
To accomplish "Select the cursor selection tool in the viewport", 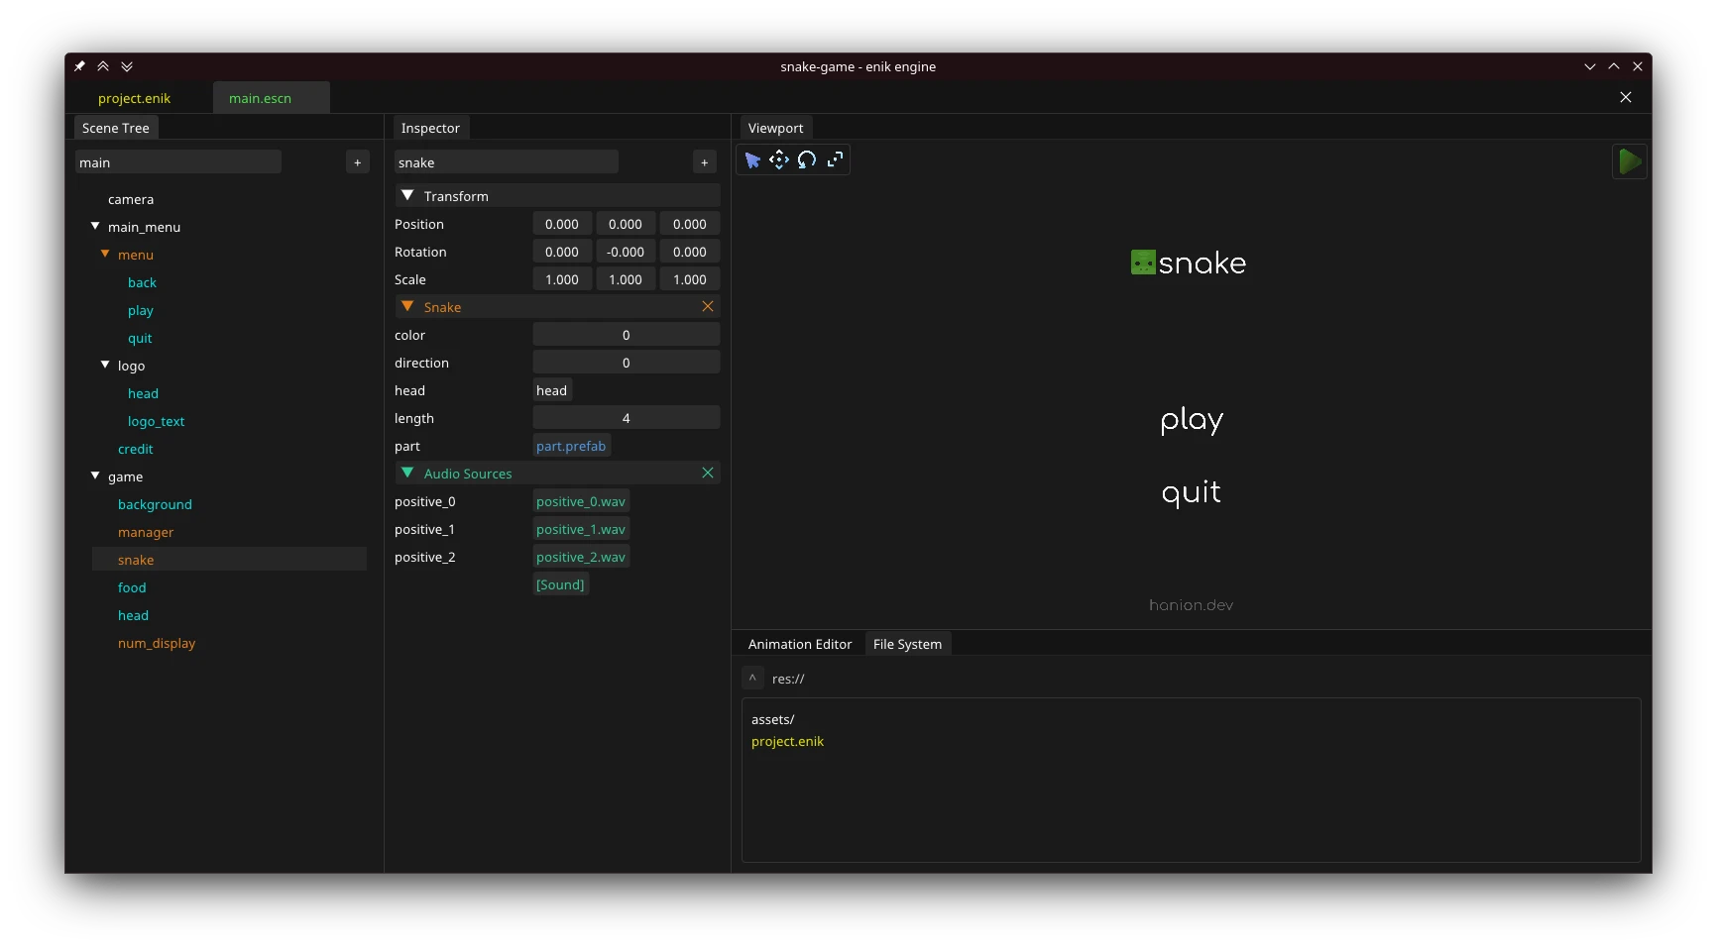I will (751, 159).
